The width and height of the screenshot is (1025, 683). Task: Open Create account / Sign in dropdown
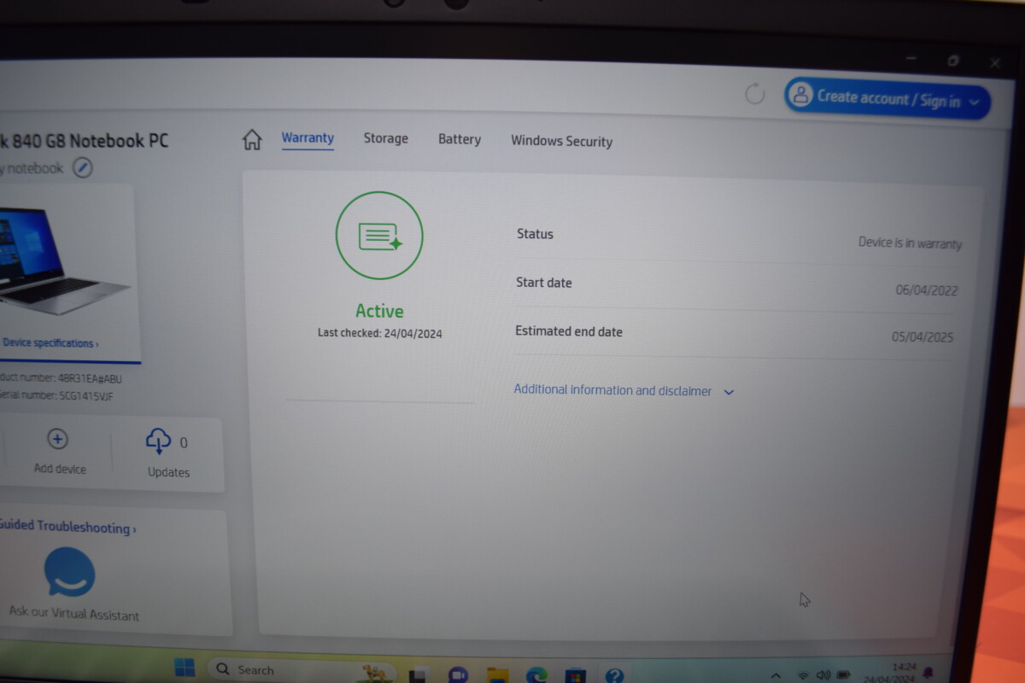pos(887,99)
